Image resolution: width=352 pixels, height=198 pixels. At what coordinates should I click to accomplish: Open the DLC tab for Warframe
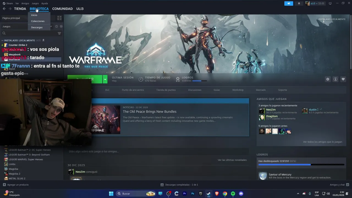coord(107,90)
